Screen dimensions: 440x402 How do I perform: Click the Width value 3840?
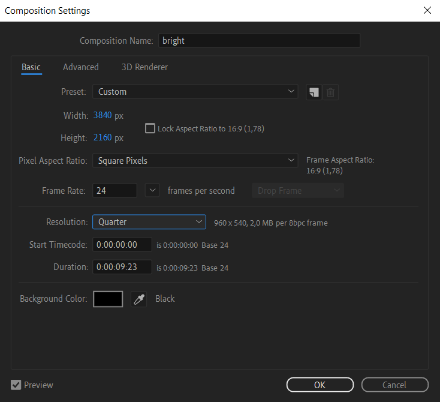103,115
